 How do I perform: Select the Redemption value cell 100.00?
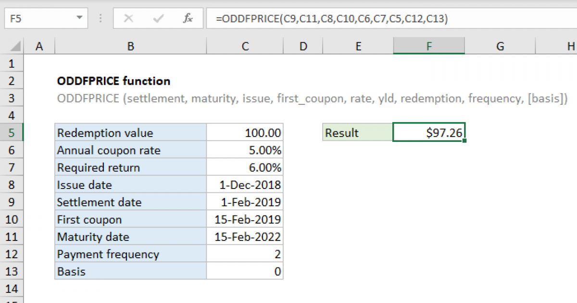245,133
